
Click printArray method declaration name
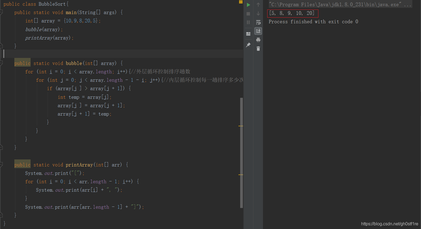click(79, 165)
